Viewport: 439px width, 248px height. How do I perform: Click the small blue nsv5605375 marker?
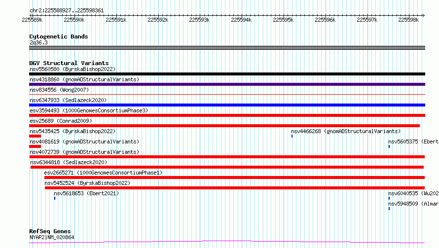[389, 146]
